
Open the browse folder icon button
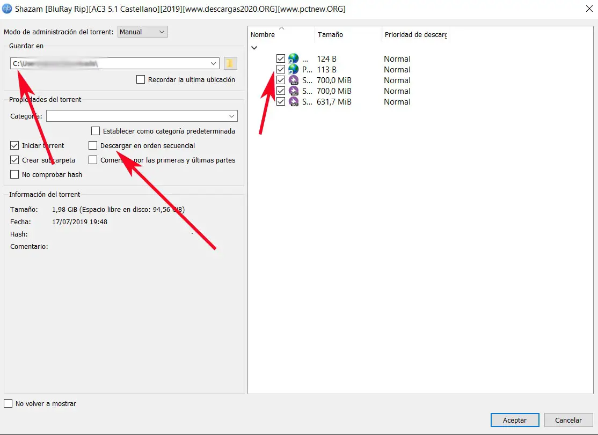[x=230, y=63]
